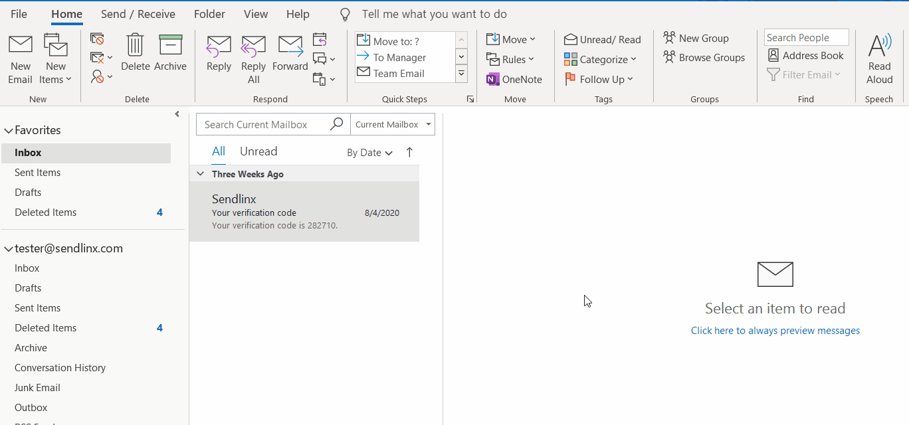Screen dimensions: 909x425
Task: Switch to the View tab
Action: 256,14
